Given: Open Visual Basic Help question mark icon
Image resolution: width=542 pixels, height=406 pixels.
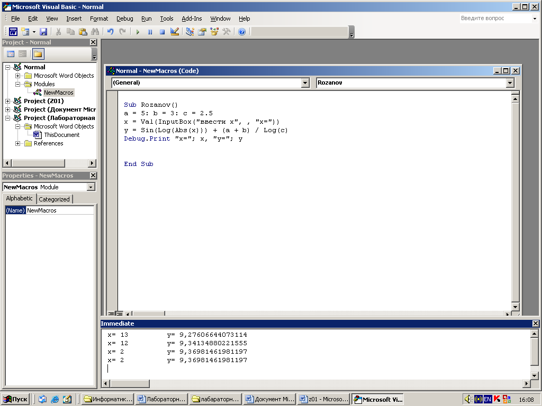Looking at the screenshot, I should coord(242,32).
